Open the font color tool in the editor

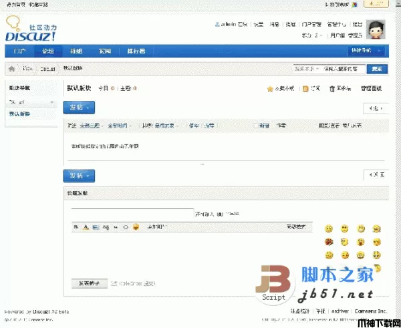(x=86, y=227)
